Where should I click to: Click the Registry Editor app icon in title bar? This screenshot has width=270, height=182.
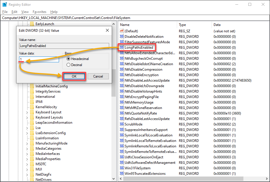(5, 4)
